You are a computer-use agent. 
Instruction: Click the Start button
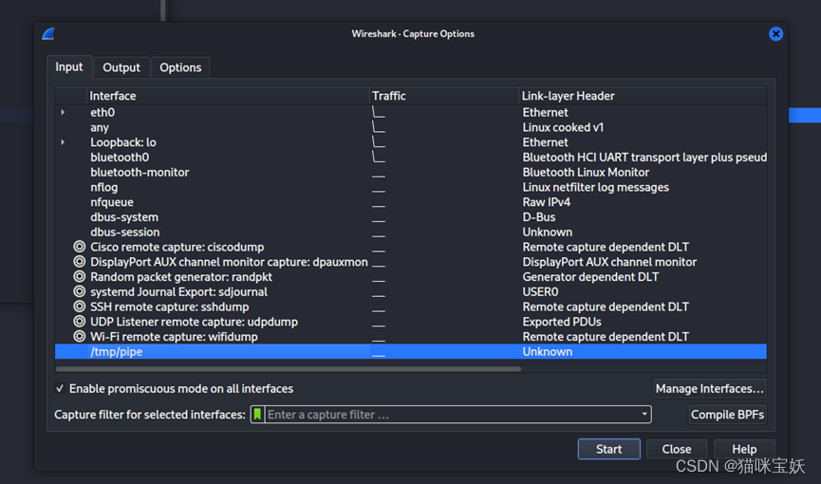[609, 449]
